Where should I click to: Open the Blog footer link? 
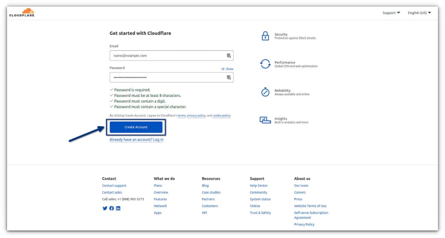[205, 185]
